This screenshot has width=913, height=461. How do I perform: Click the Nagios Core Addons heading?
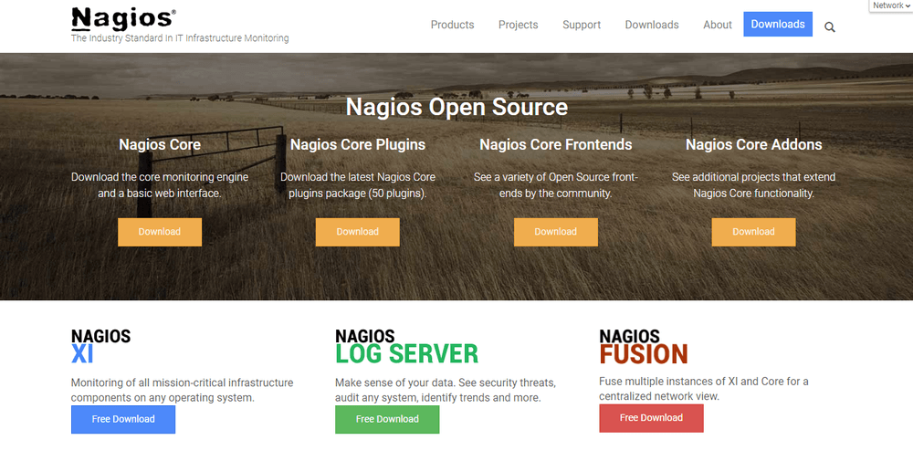[x=753, y=144]
